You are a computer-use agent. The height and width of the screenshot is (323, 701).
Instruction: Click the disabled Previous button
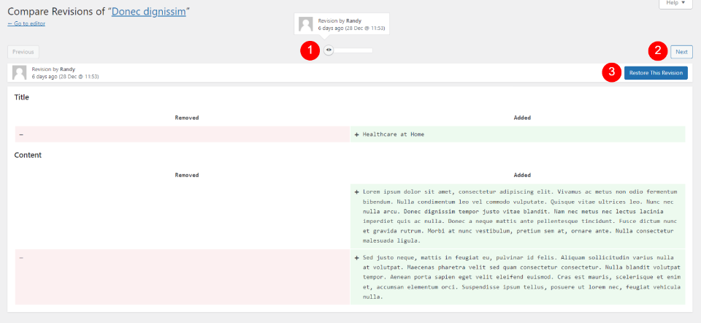pyautogui.click(x=23, y=52)
